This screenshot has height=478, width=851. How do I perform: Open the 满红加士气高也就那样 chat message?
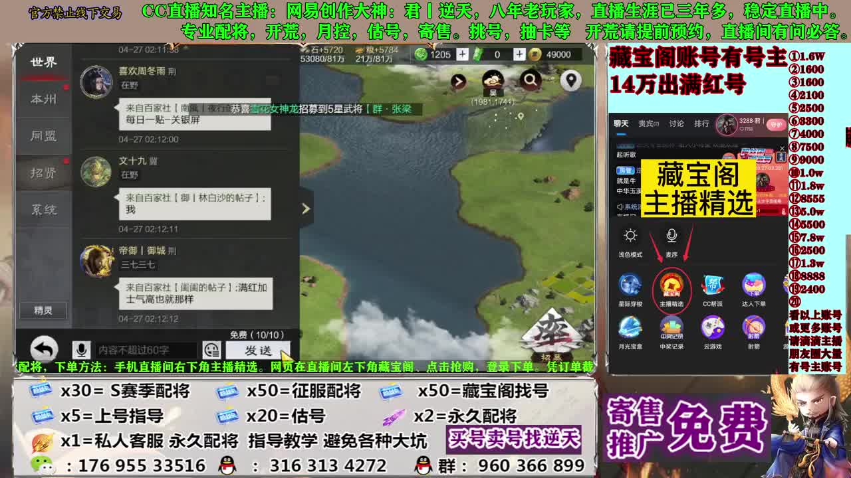click(195, 293)
